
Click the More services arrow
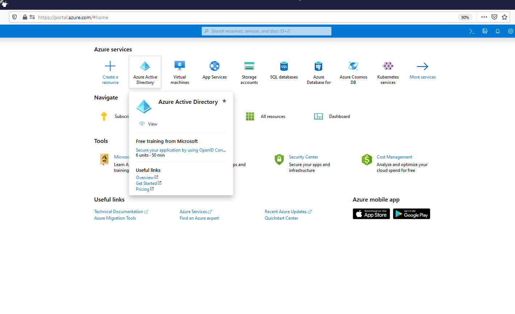pos(422,66)
